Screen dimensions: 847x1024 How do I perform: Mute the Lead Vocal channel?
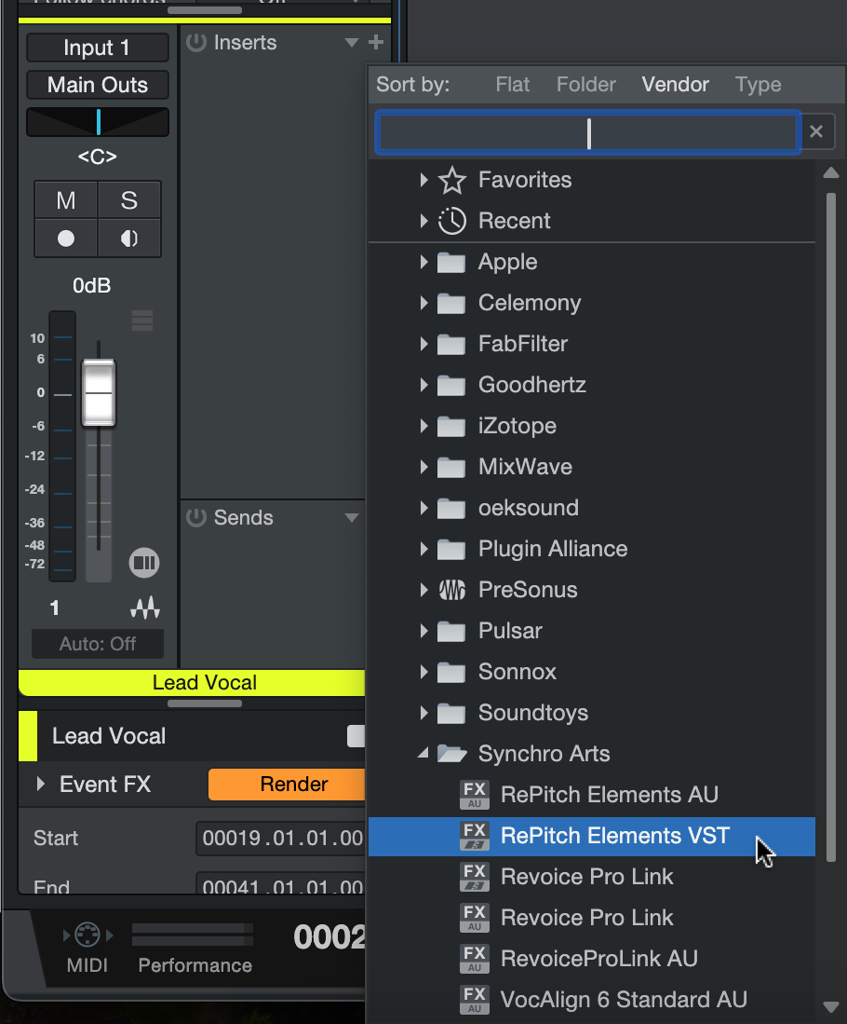coord(66,200)
